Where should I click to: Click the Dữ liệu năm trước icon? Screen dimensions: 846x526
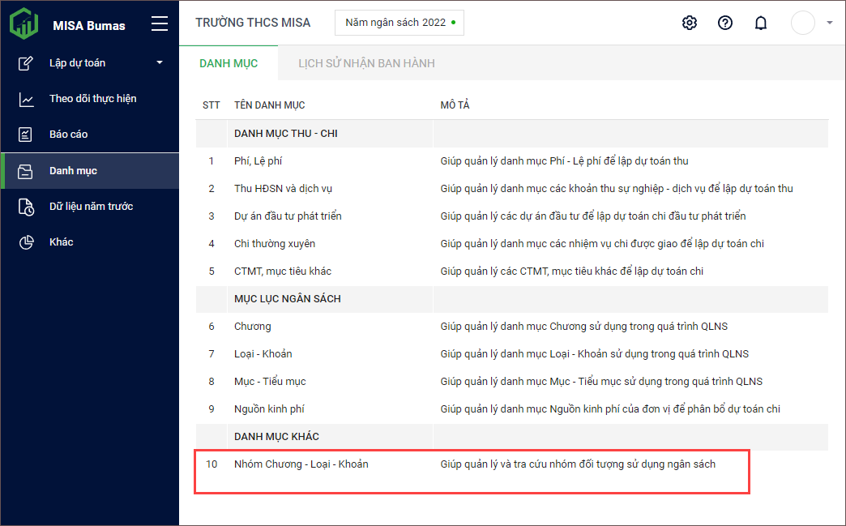click(x=26, y=207)
